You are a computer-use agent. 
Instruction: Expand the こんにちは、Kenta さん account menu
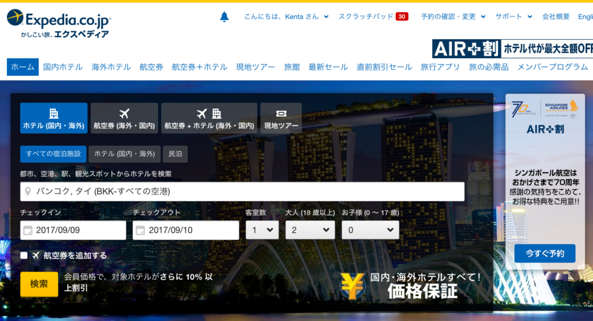tap(286, 17)
